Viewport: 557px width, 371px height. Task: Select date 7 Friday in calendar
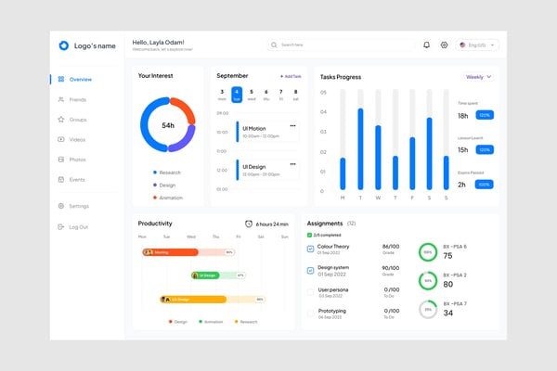click(x=281, y=95)
